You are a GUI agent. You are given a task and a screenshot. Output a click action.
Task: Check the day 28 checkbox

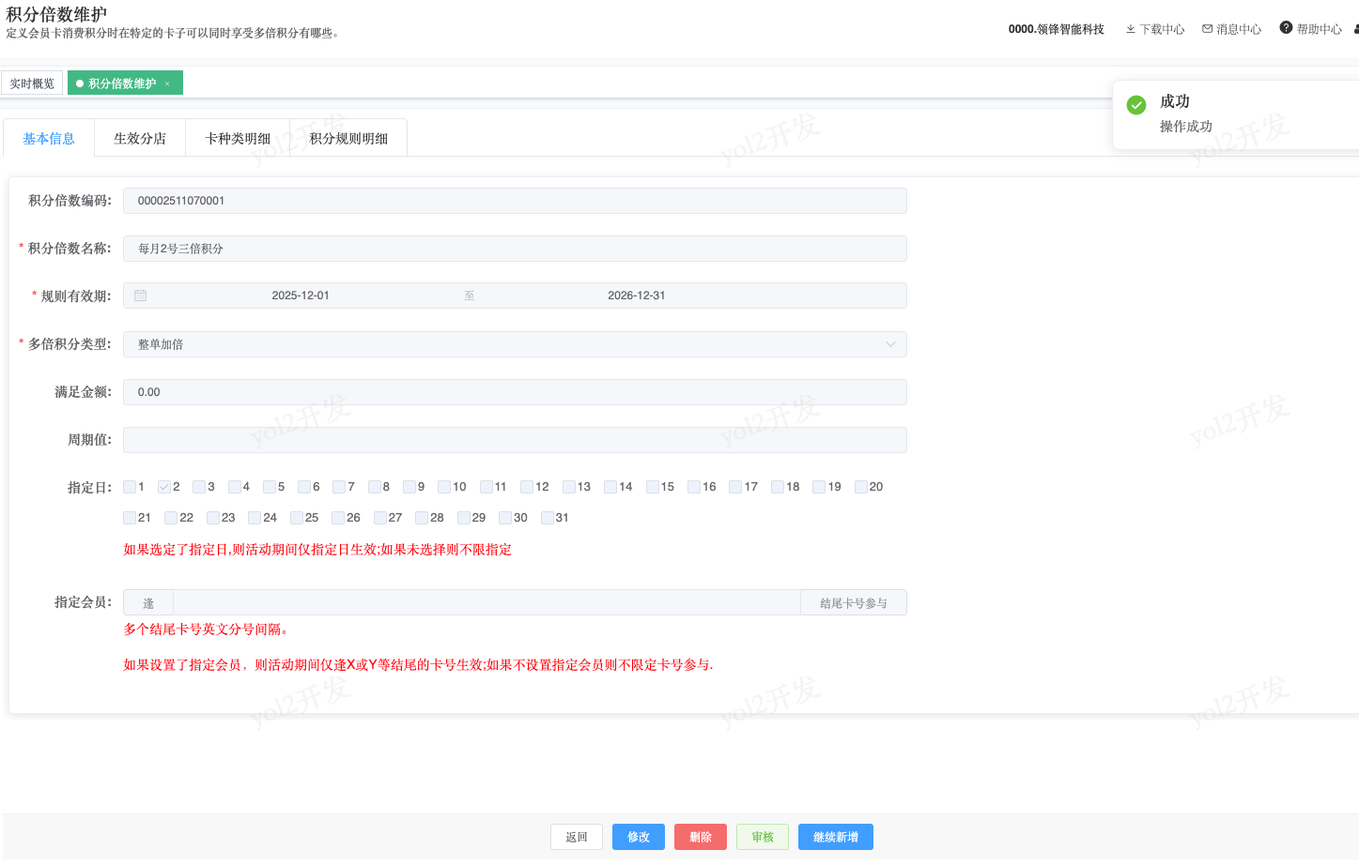click(x=422, y=518)
